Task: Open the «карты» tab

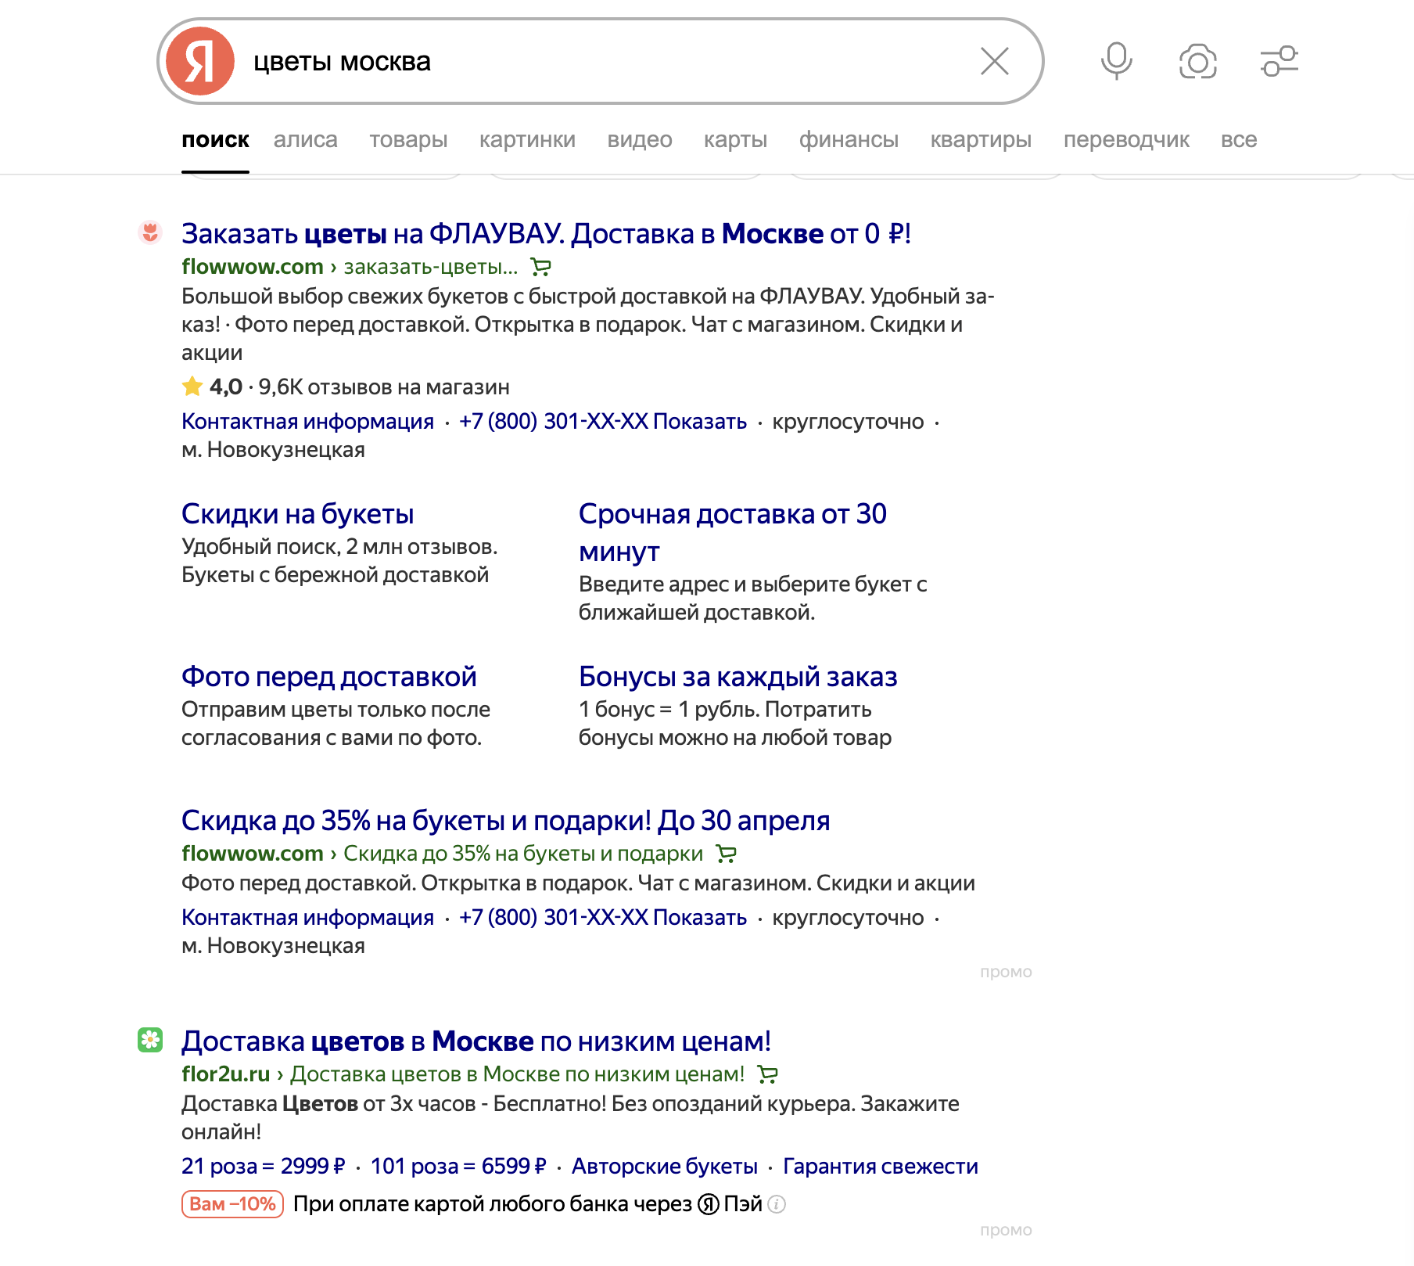Action: [x=735, y=140]
